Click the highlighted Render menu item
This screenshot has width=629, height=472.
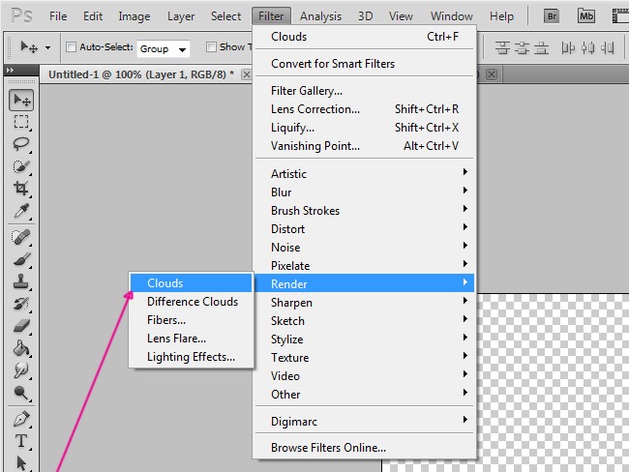tap(364, 284)
